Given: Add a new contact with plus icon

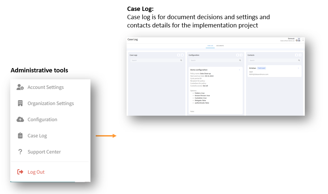Looking at the screenshot, I should [x=297, y=55].
